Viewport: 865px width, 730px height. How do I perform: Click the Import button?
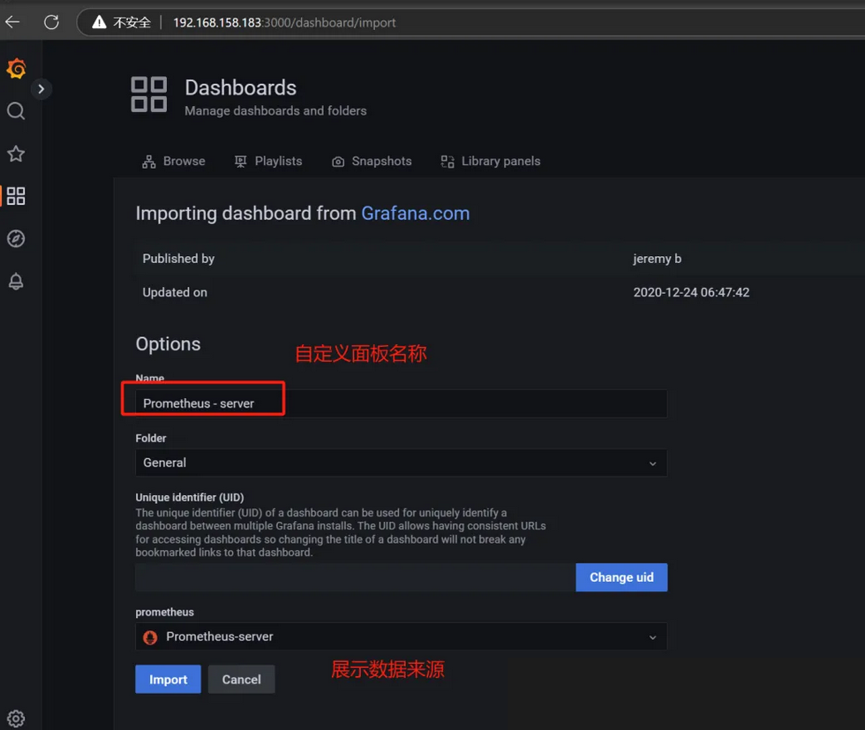tap(169, 679)
